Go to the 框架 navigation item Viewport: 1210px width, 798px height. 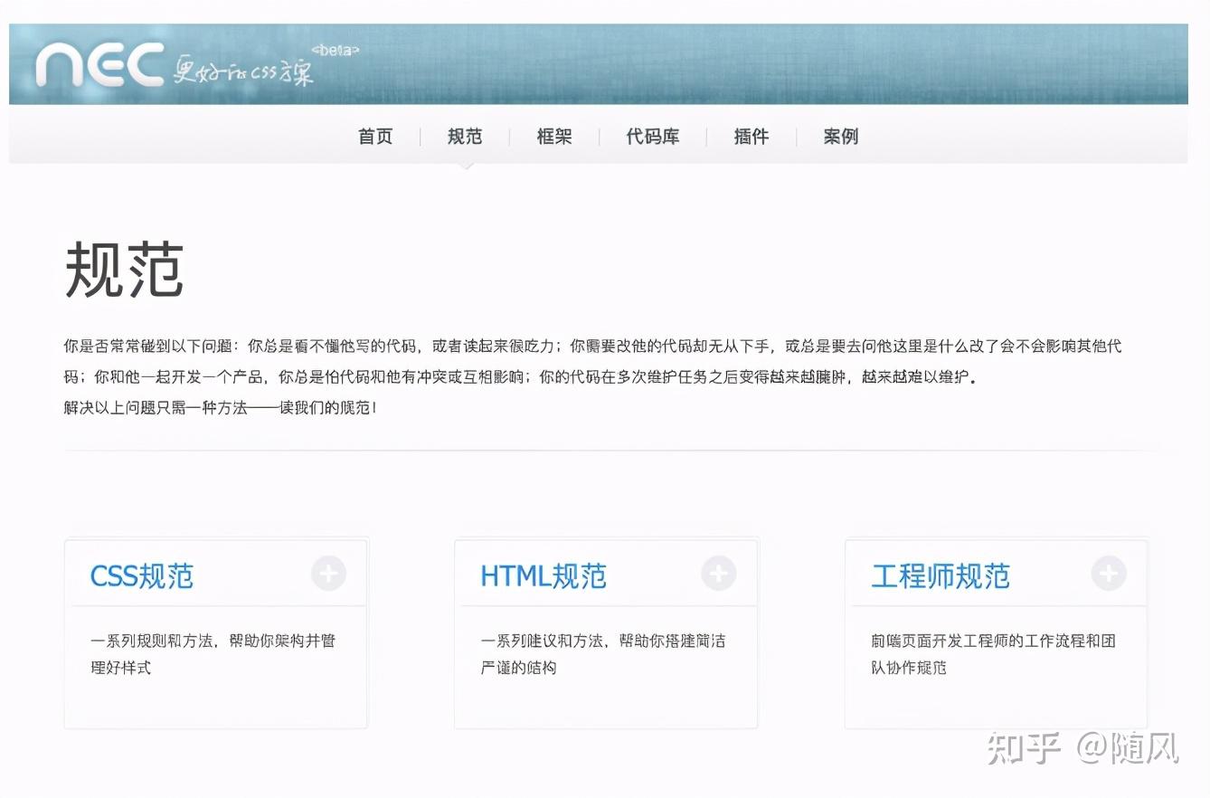coord(554,137)
